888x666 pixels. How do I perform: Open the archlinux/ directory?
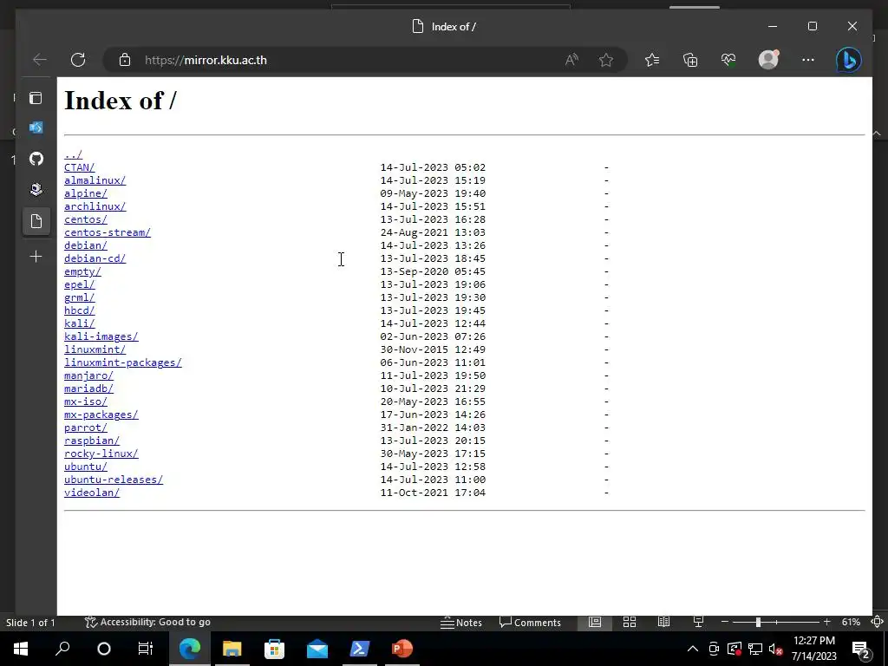[95, 206]
